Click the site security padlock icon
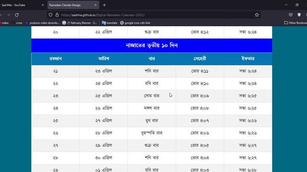This screenshot has height=172, width=307. [x=57, y=15]
